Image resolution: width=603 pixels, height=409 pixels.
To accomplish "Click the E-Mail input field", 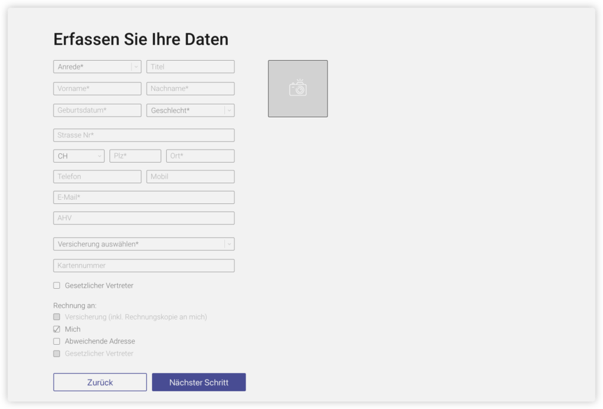I will click(144, 197).
